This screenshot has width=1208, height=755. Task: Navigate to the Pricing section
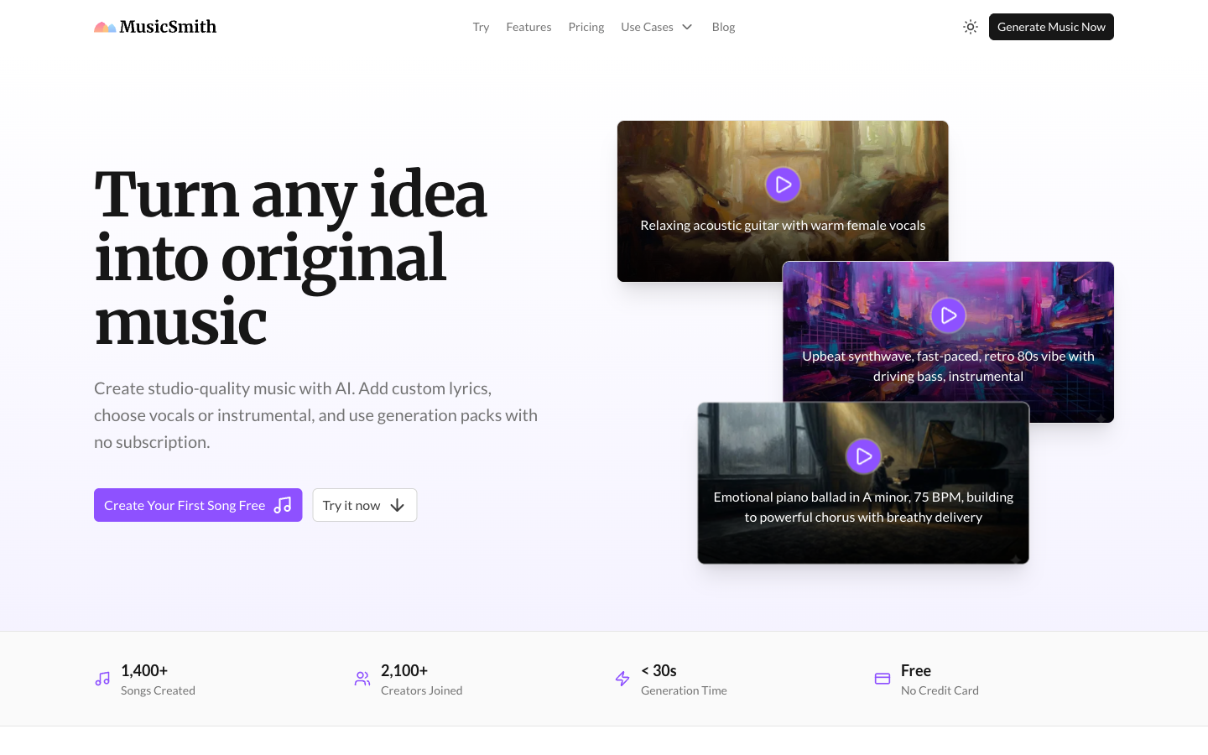coord(586,27)
